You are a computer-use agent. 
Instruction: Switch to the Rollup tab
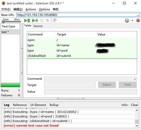(x=54, y=105)
